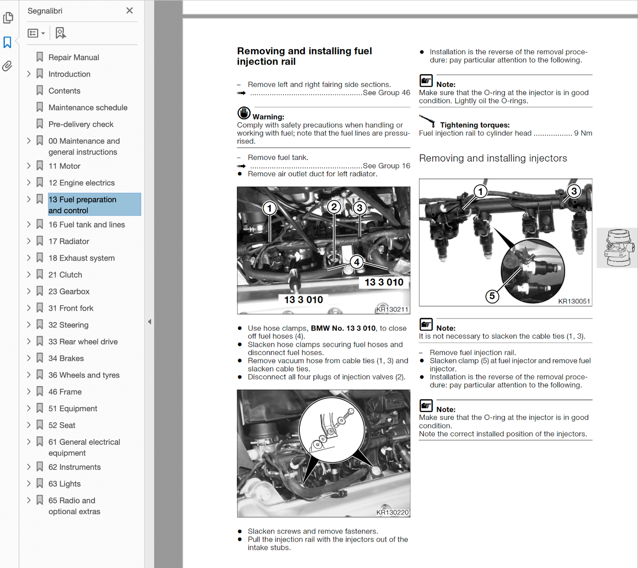Expand the 11 Motor bookmark chevron
638x568 pixels.
[29, 166]
